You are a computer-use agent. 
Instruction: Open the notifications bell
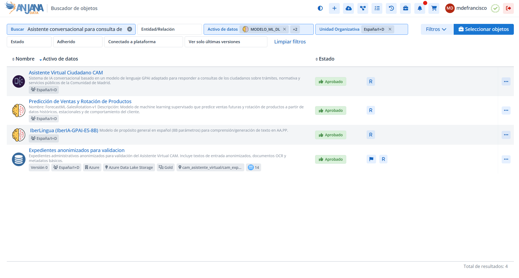click(x=420, y=8)
